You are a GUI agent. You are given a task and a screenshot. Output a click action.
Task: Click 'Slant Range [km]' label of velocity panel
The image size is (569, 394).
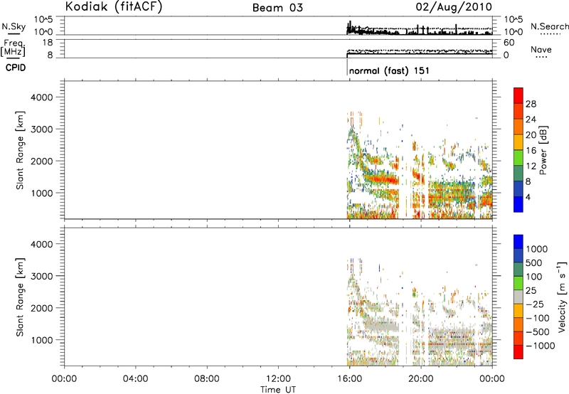(21, 297)
